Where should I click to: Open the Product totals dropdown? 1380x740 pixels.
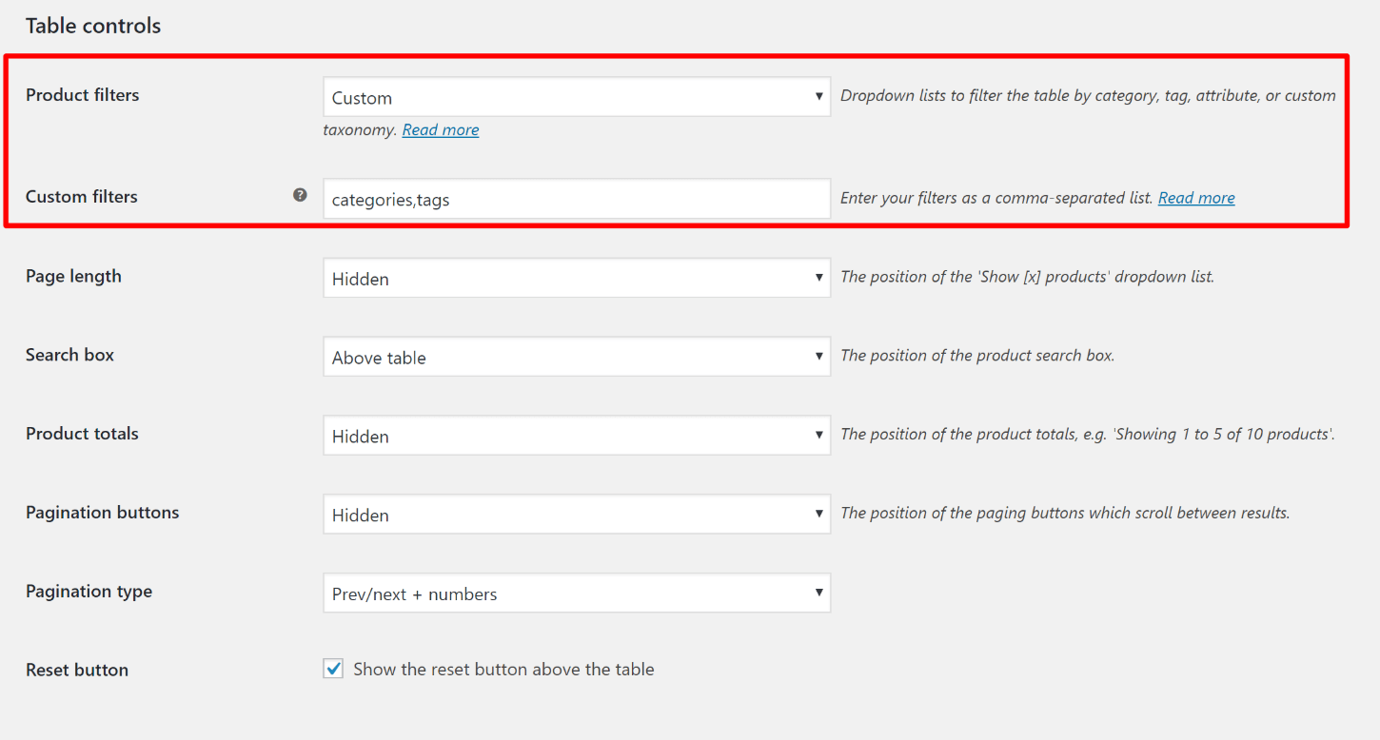coord(576,435)
